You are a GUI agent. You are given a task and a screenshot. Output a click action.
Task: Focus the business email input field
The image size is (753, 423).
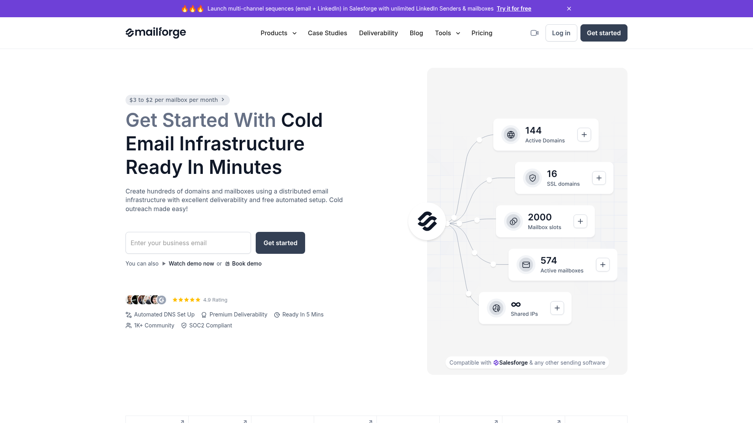(x=188, y=243)
